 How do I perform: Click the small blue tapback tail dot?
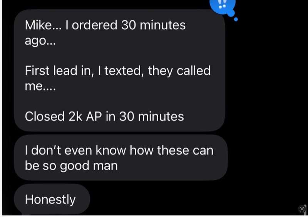coord(236,19)
